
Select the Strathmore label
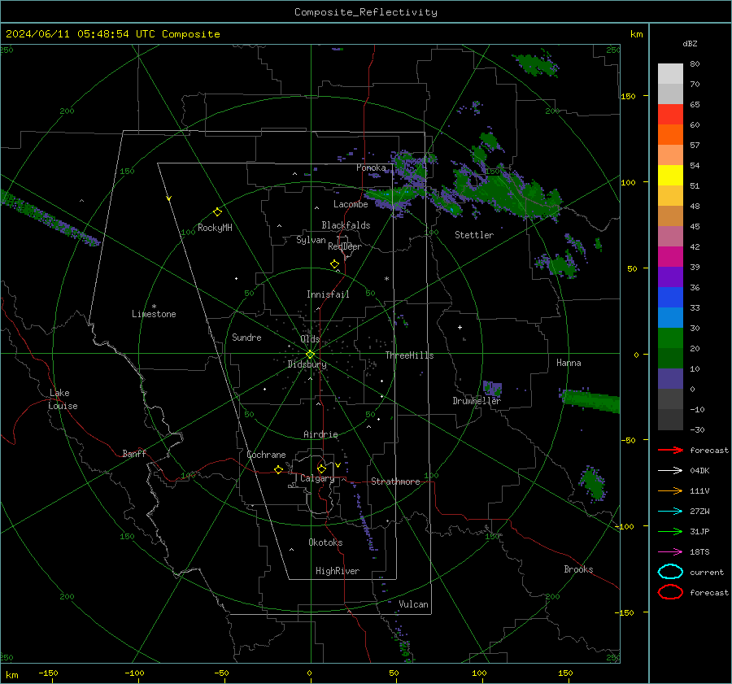pyautogui.click(x=395, y=481)
